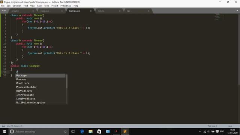Click the Line 19, Column status text

(x=15, y=126)
